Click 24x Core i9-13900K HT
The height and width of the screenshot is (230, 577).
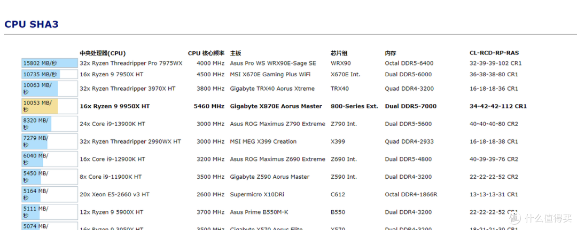point(112,124)
